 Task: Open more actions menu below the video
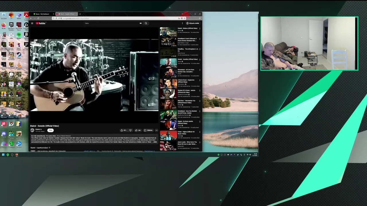tap(157, 130)
